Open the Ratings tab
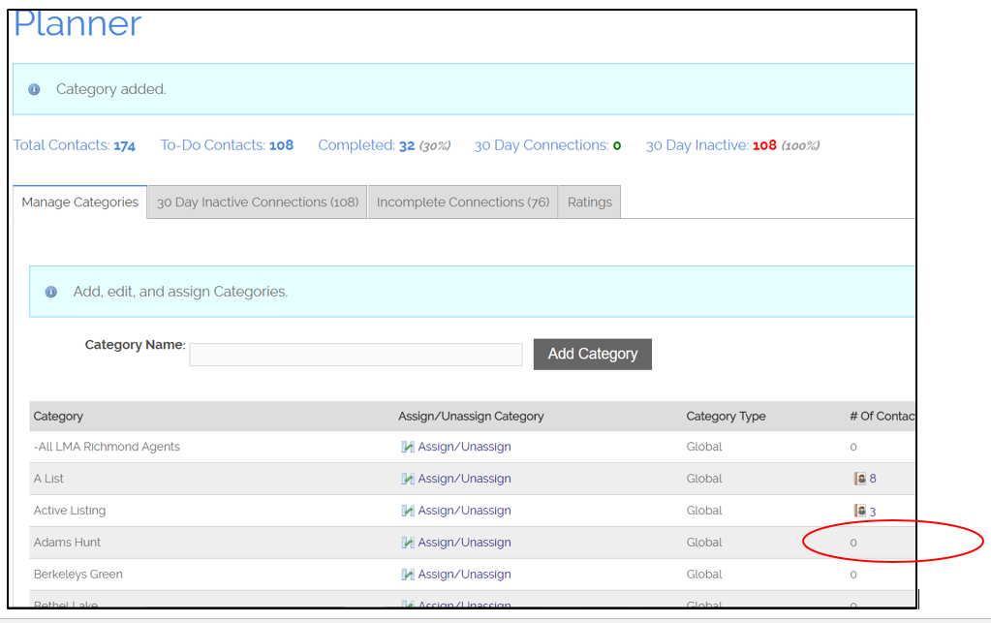 [x=589, y=202]
